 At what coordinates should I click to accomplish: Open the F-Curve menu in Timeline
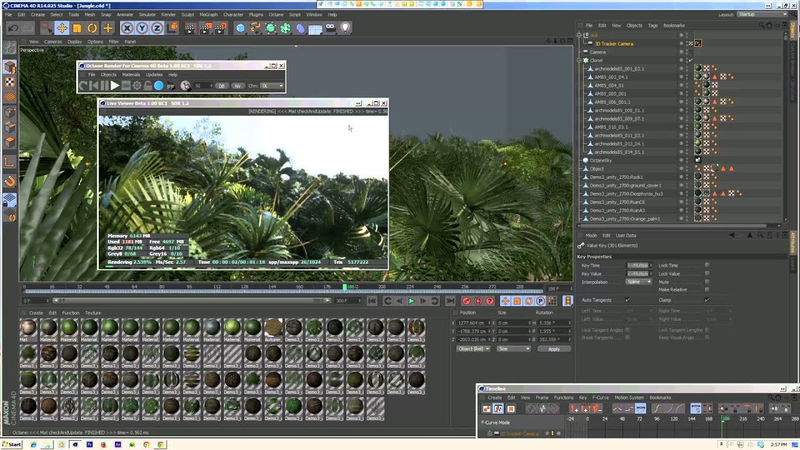tap(600, 397)
